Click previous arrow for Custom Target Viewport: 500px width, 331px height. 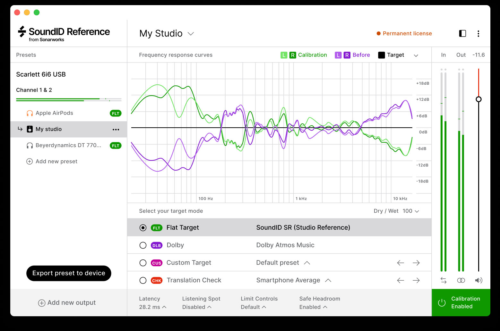(401, 263)
